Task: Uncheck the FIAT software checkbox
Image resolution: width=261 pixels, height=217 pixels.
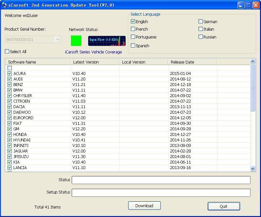Action: pos(9,123)
